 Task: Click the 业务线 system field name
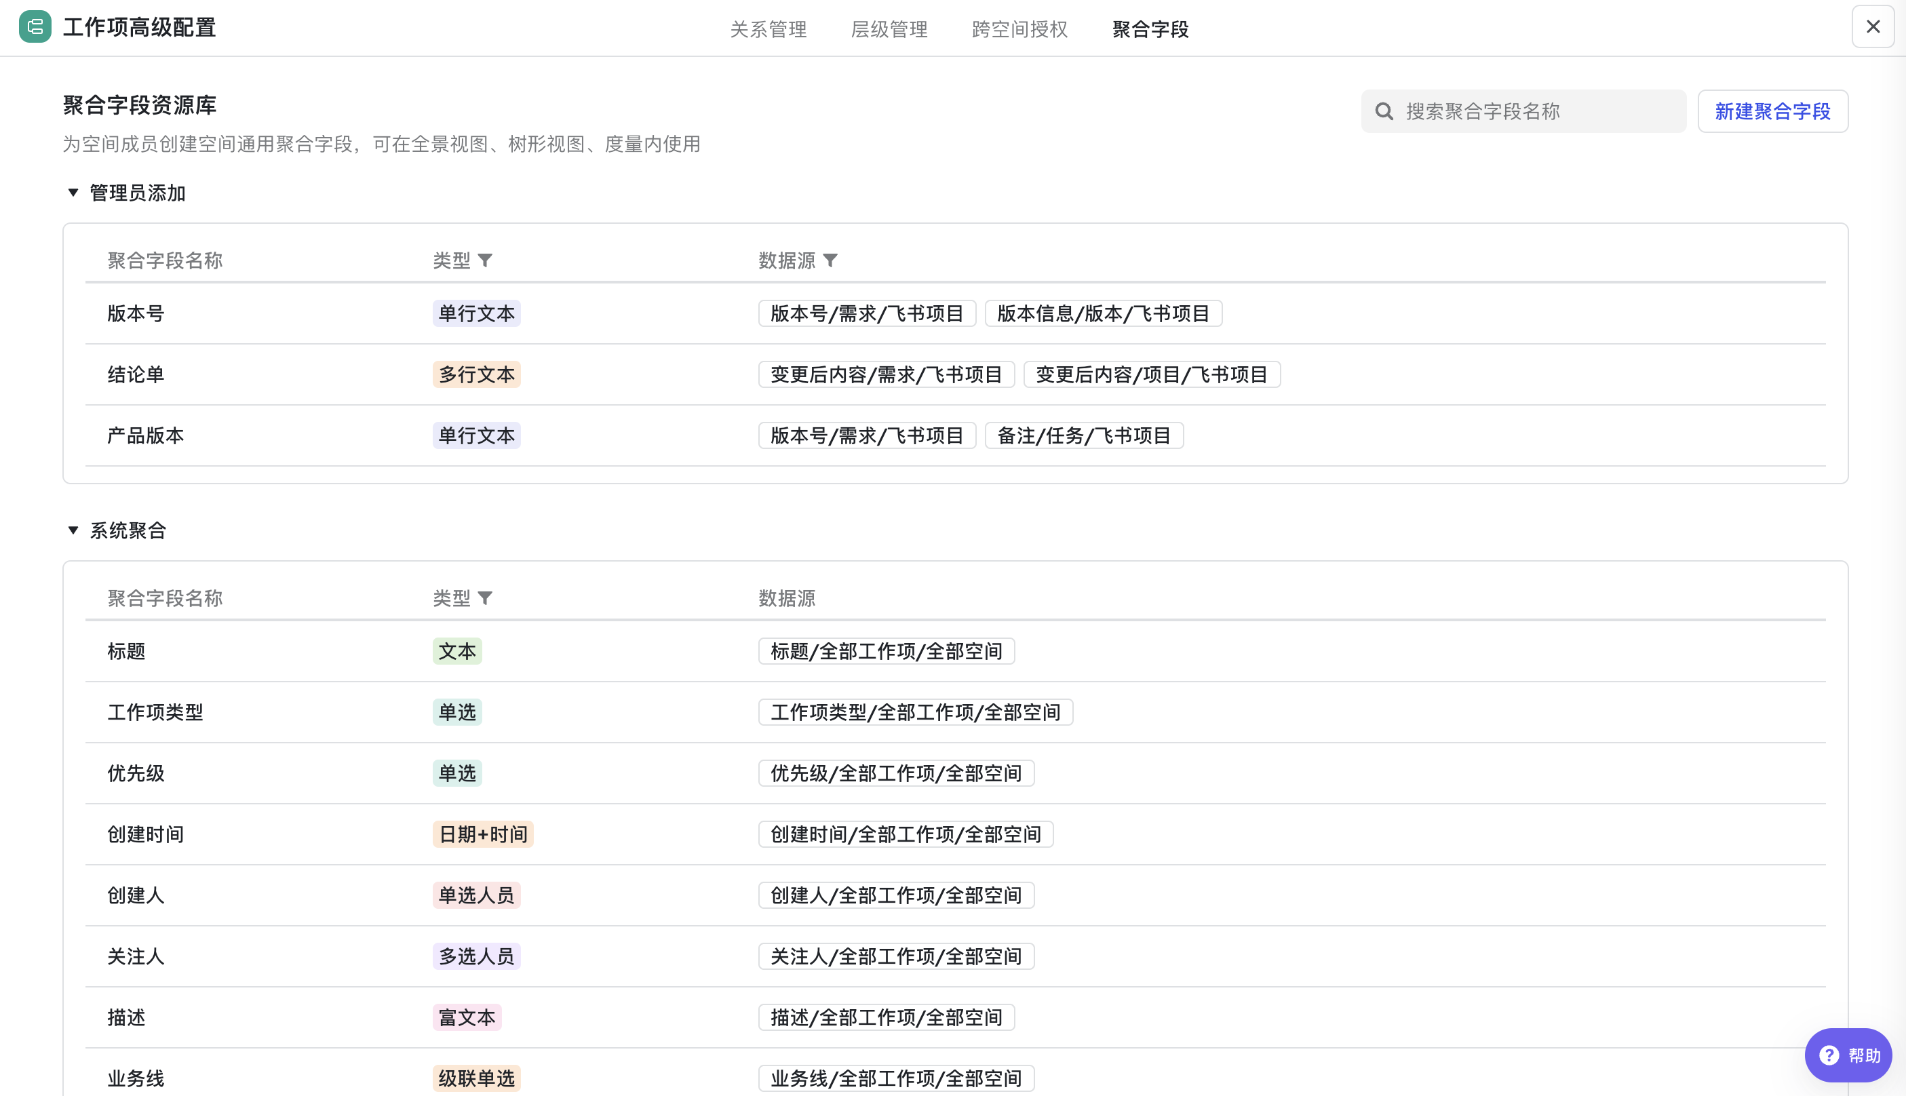[x=136, y=1078]
